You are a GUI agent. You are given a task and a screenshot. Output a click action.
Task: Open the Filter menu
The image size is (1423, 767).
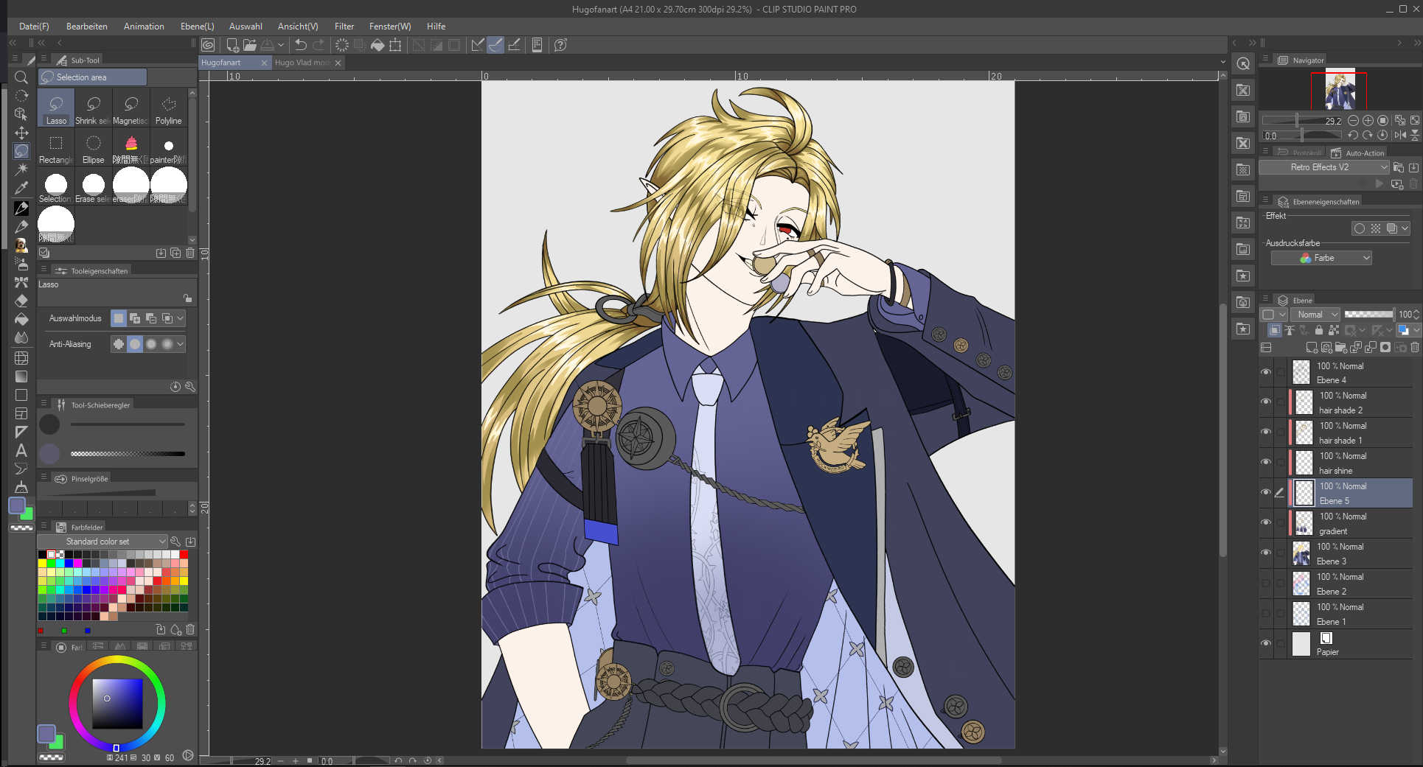coord(344,27)
